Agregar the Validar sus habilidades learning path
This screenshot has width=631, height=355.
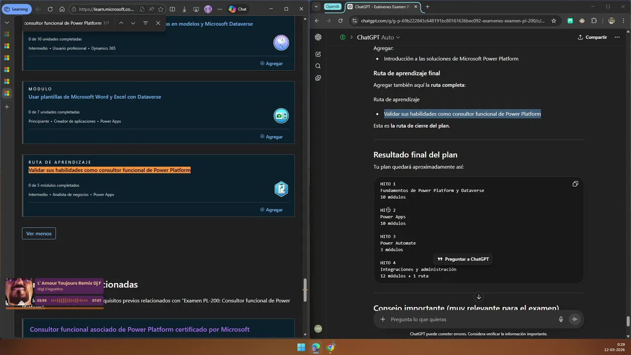(272, 210)
